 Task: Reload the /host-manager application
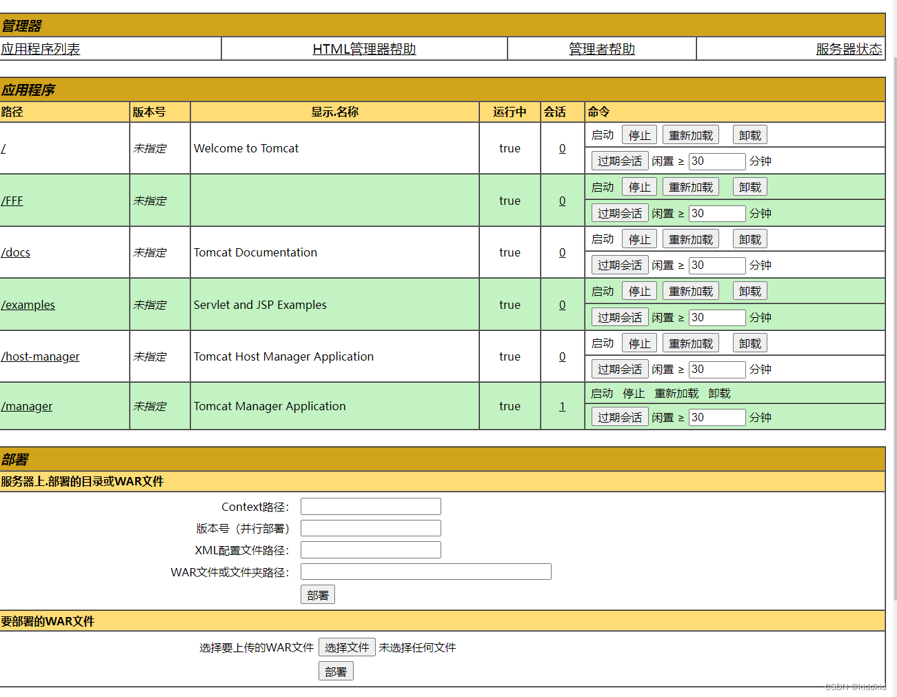coord(691,343)
